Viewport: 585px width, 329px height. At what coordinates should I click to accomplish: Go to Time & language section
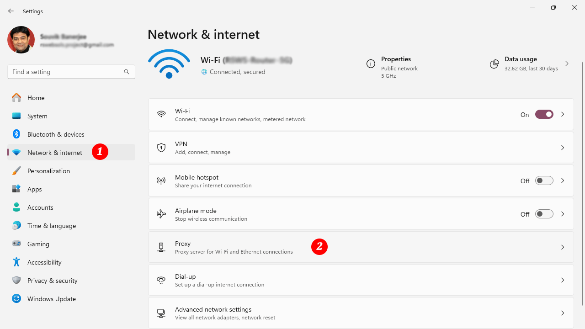click(51, 225)
